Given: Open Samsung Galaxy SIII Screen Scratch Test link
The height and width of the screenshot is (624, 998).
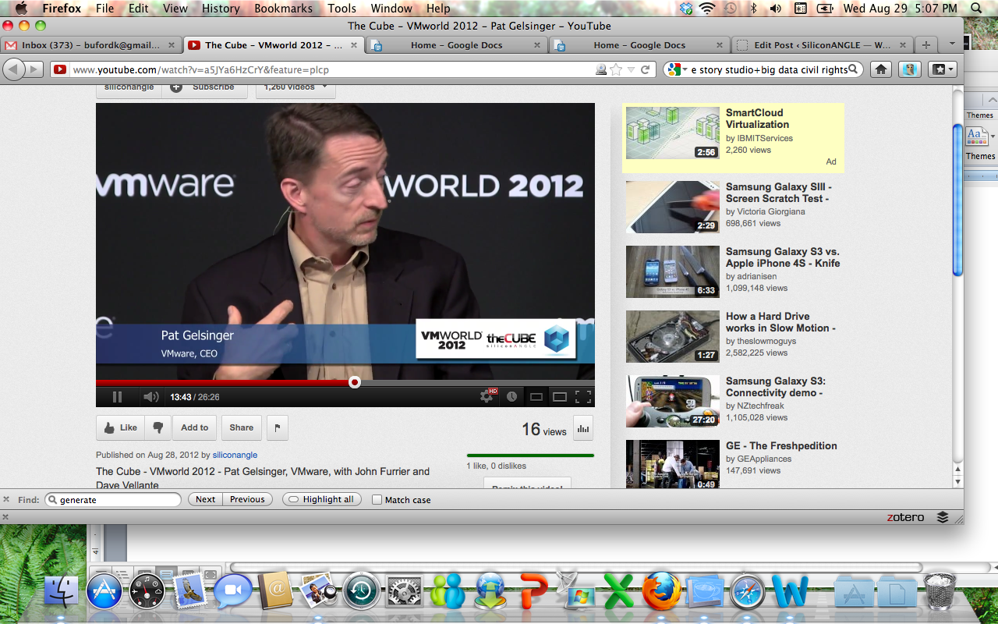Looking at the screenshot, I should coord(779,193).
